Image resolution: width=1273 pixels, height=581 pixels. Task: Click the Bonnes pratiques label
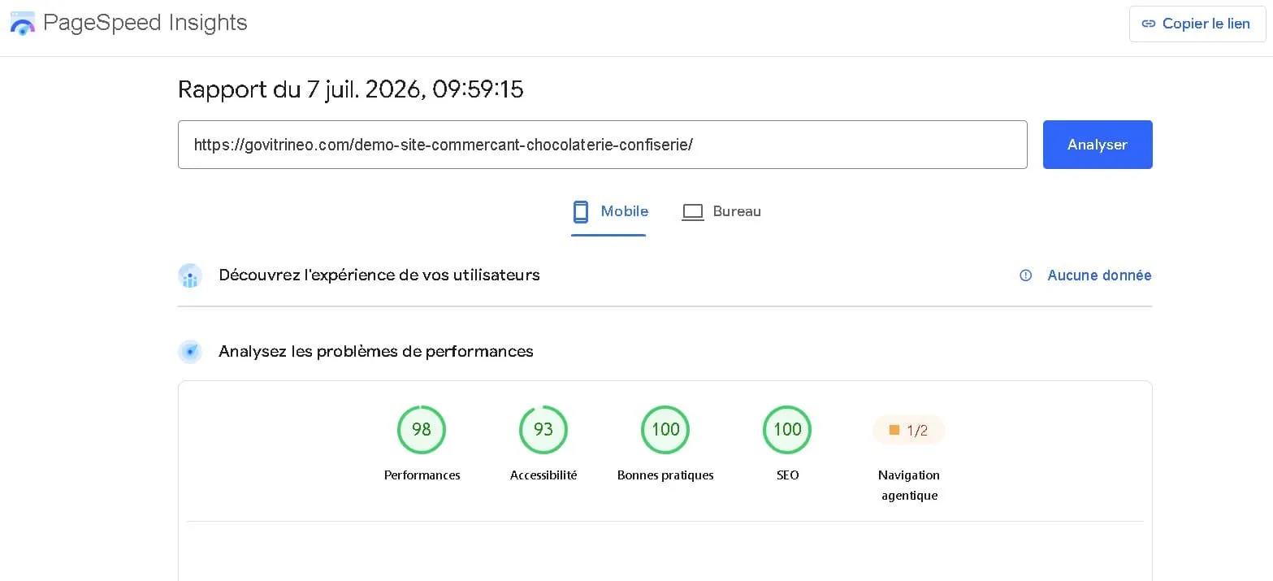665,475
